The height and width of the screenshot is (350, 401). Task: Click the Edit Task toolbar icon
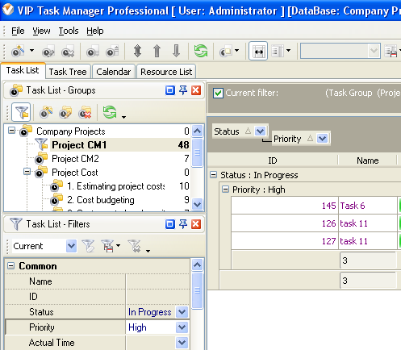[x=48, y=51]
